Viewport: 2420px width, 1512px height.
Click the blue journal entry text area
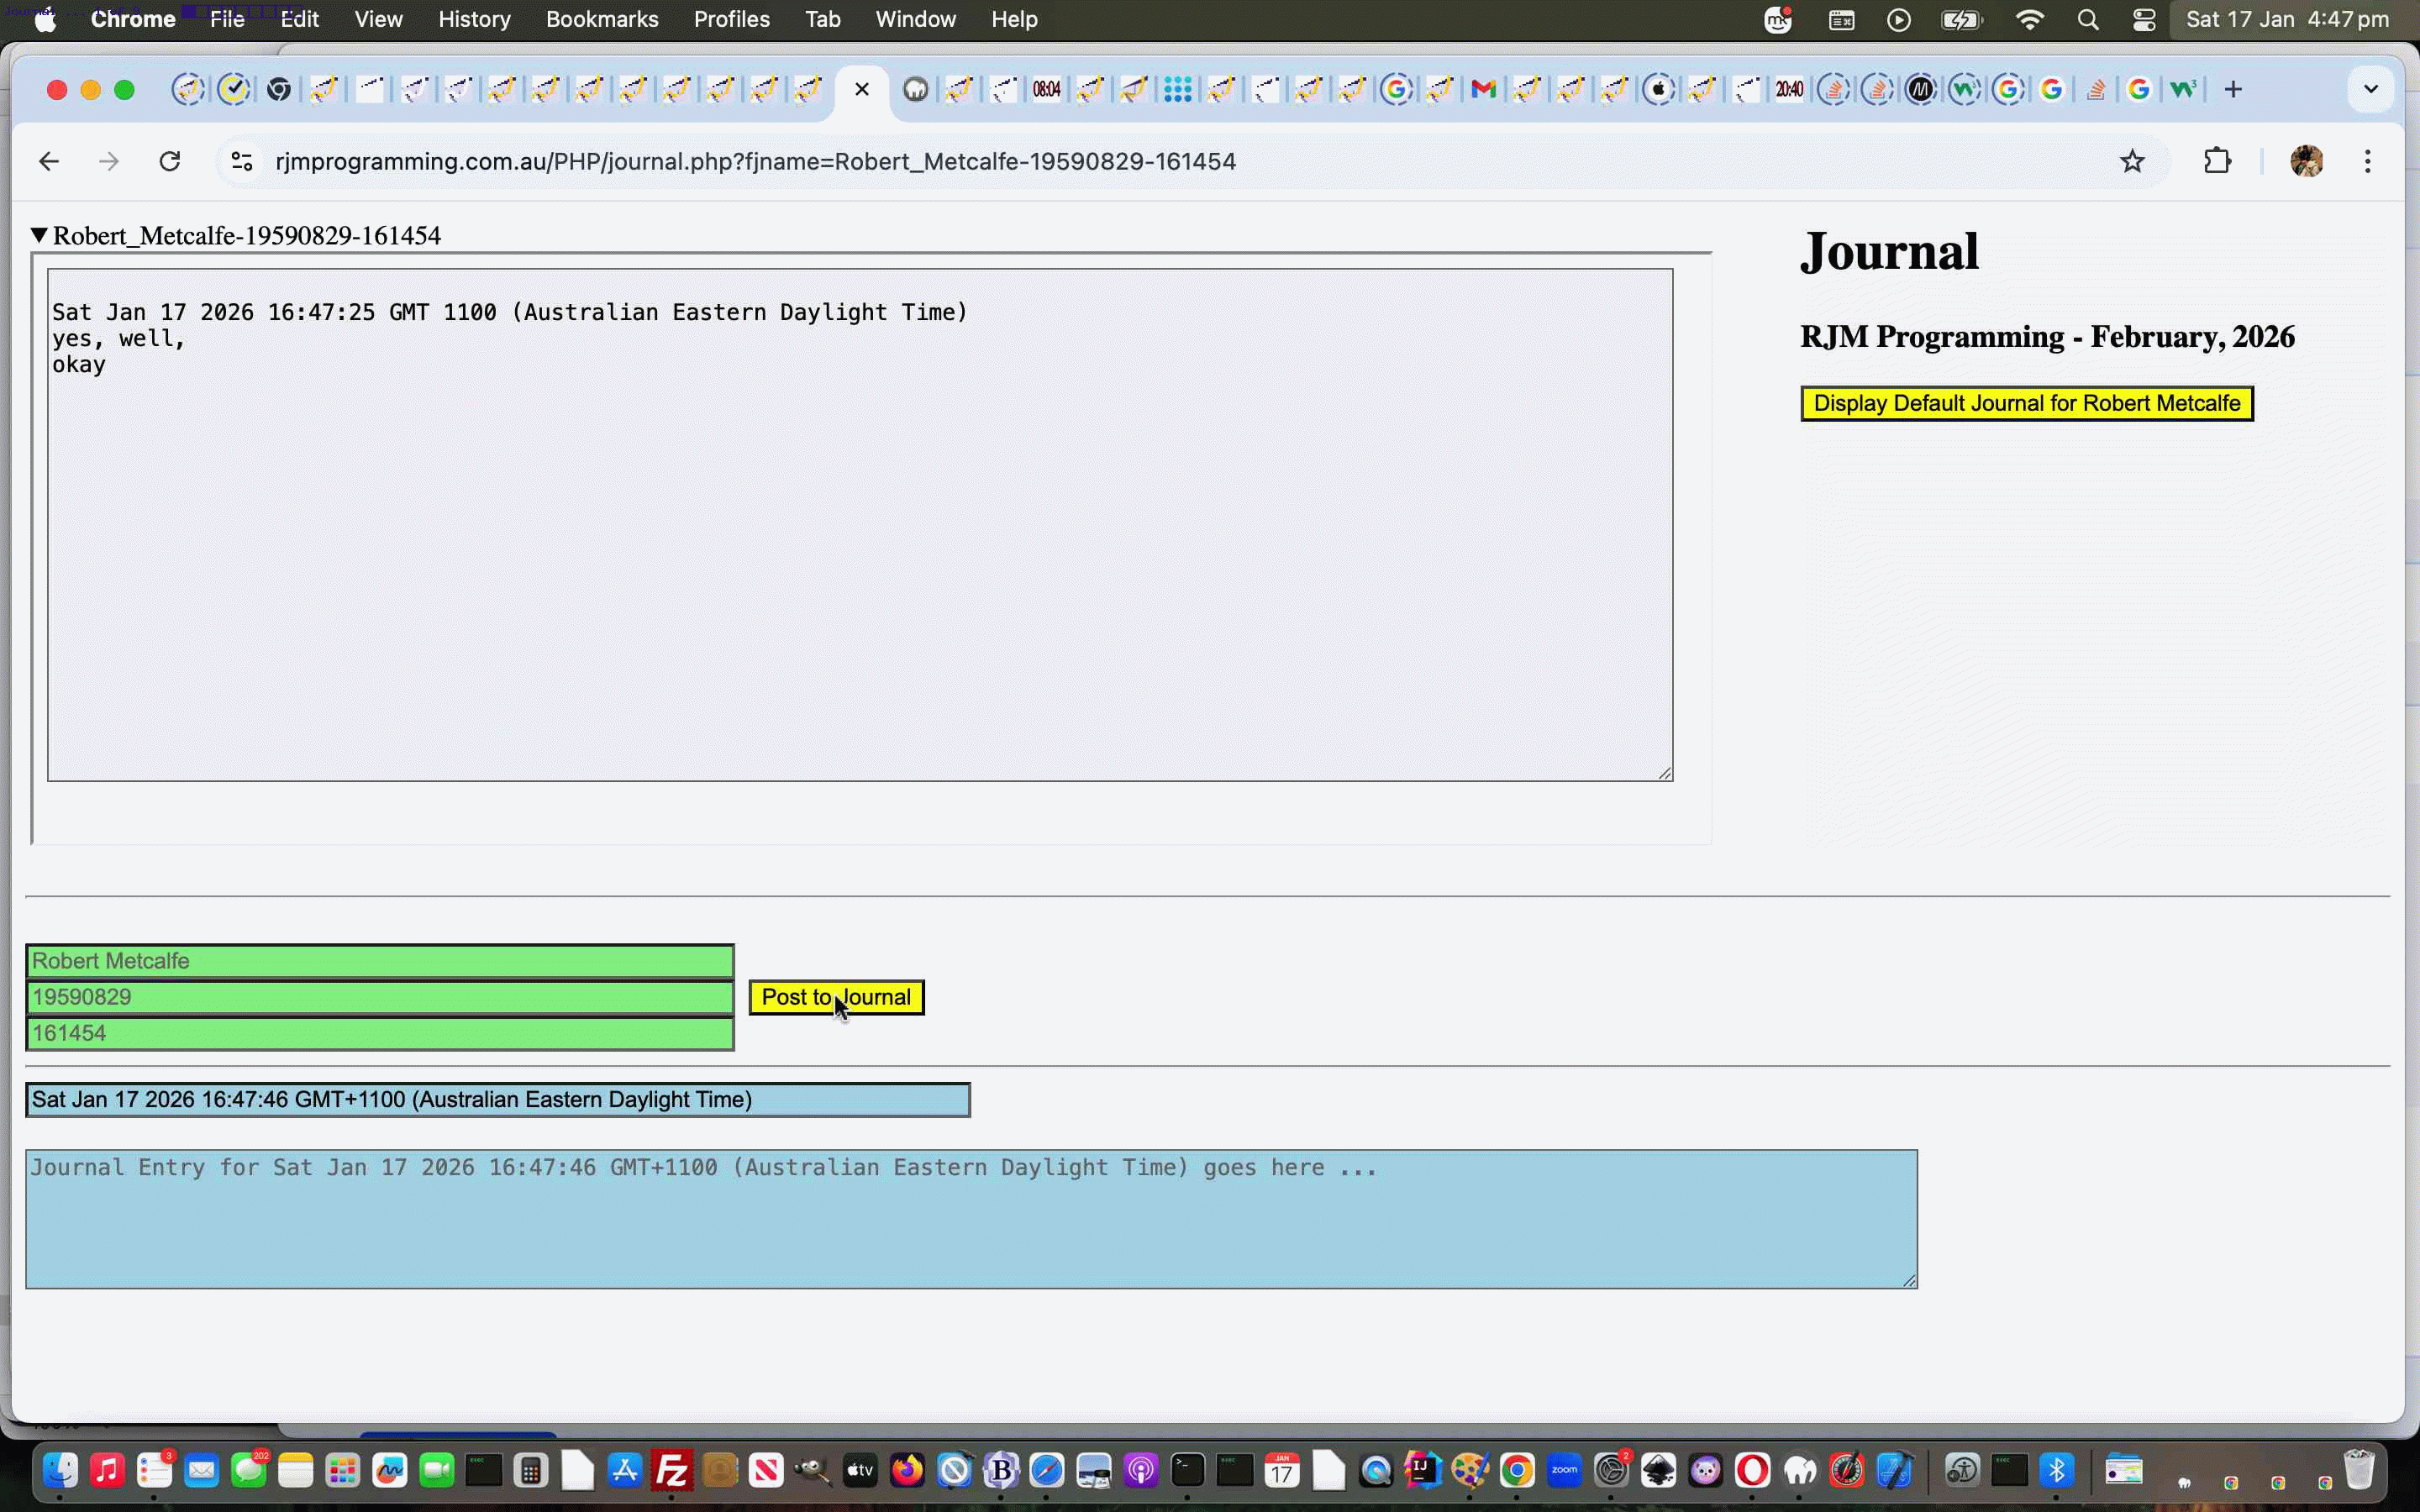coord(970,1219)
